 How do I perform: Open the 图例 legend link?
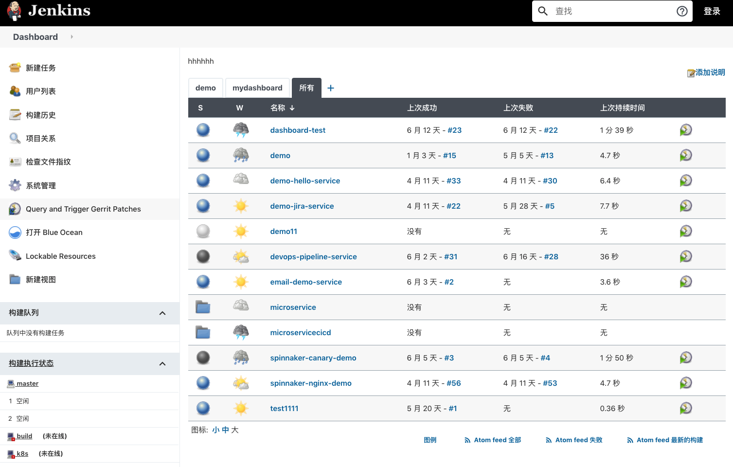click(430, 440)
